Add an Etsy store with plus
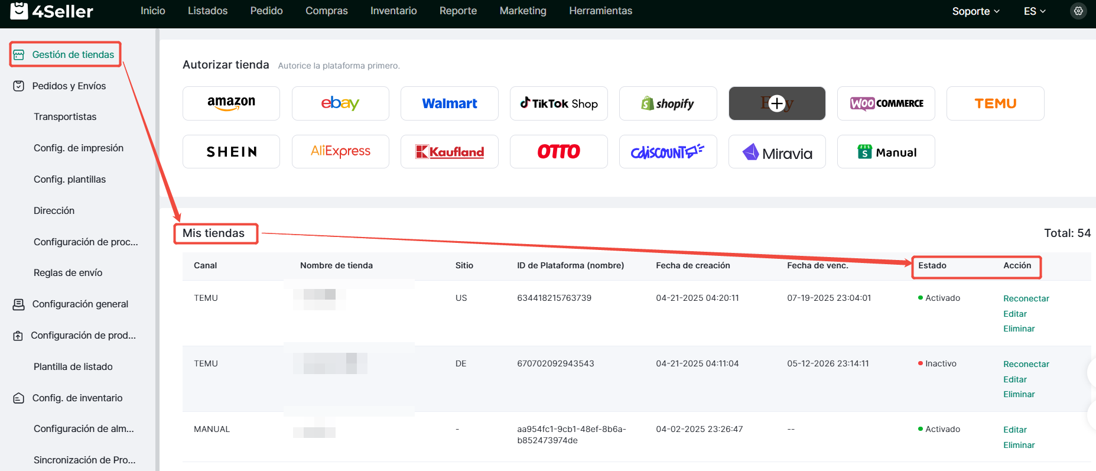Screen dimensions: 1096x471 point(777,103)
